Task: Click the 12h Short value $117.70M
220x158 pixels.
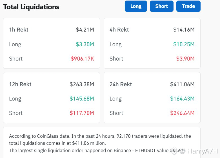Action: click(x=82, y=113)
